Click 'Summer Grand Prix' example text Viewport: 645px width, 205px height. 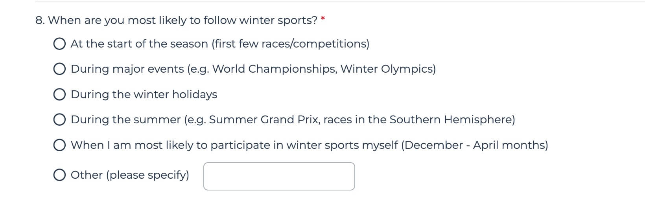point(264,120)
